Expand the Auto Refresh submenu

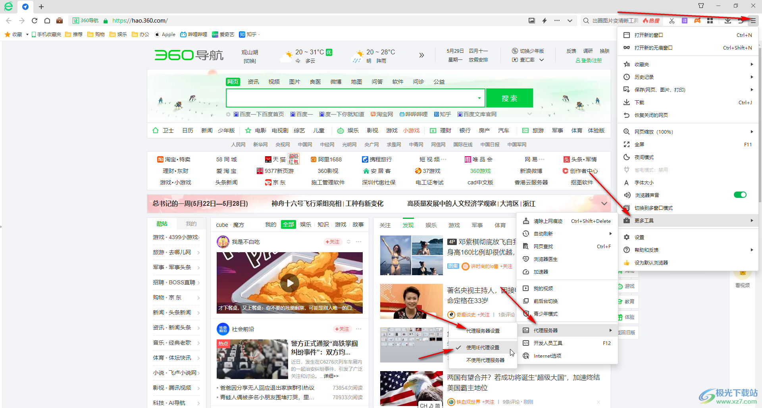click(568, 234)
